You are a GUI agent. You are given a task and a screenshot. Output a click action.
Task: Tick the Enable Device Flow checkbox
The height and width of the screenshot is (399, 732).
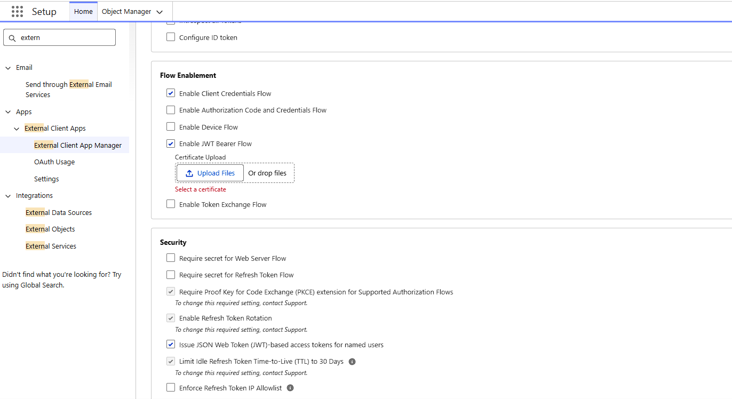171,127
